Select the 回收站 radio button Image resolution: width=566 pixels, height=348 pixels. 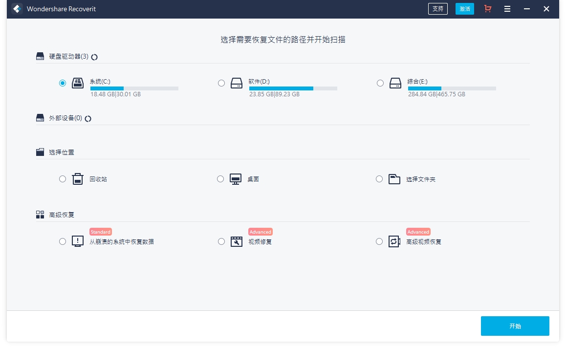[63, 179]
